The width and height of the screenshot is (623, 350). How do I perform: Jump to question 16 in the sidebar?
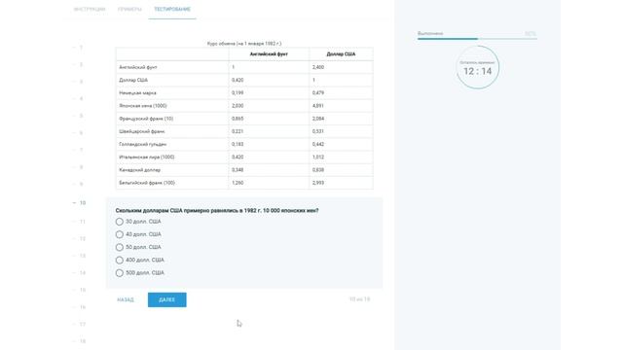point(83,307)
